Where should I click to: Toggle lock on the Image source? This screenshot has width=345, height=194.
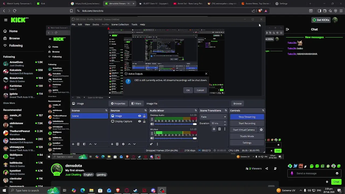144,116
